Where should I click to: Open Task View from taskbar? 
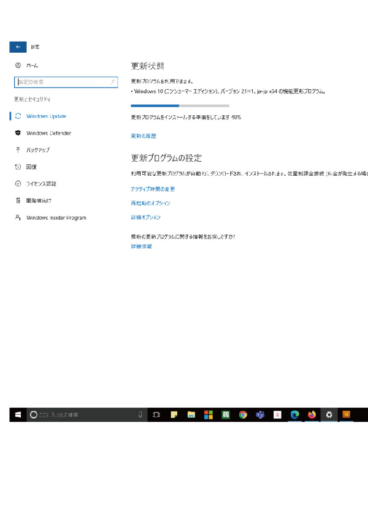tap(156, 415)
